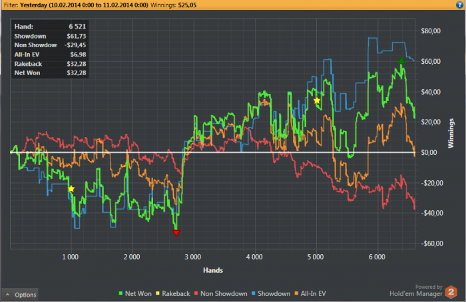The height and width of the screenshot is (302, 466).
Task: Click the $20,00 y-axis label
Action: 431,122
